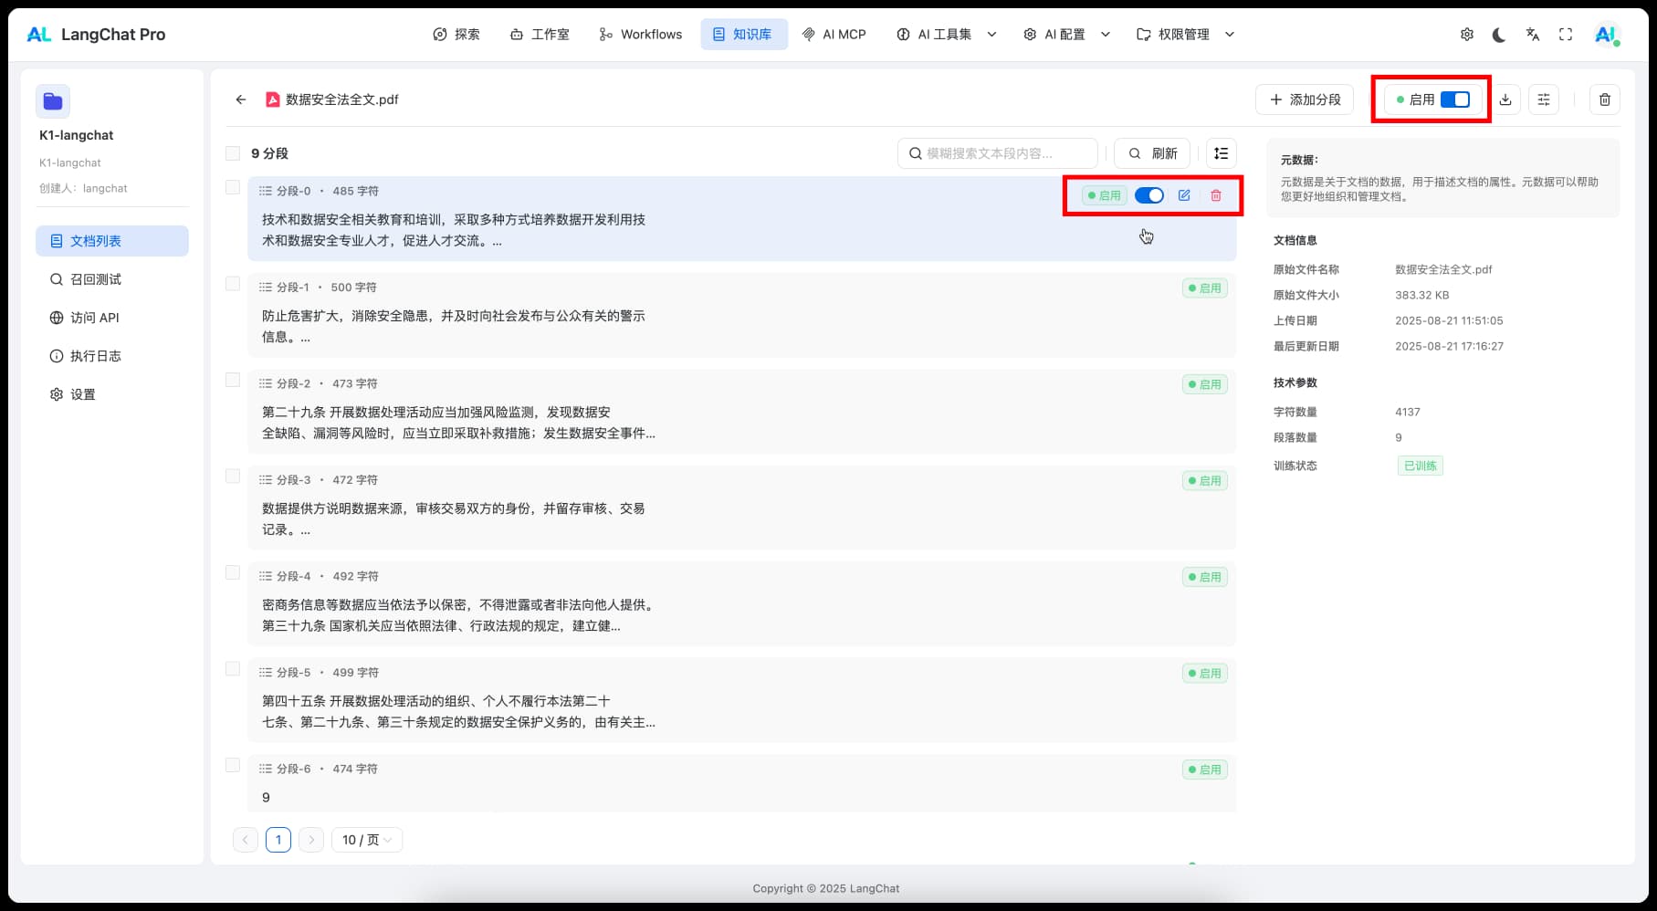Switch to dark mode moon icon
The width and height of the screenshot is (1657, 911).
coord(1499,35)
